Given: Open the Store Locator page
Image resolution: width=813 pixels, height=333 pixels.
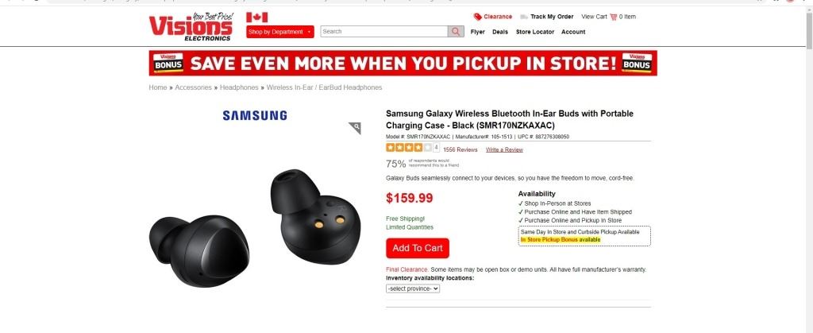Looking at the screenshot, I should tap(535, 32).
